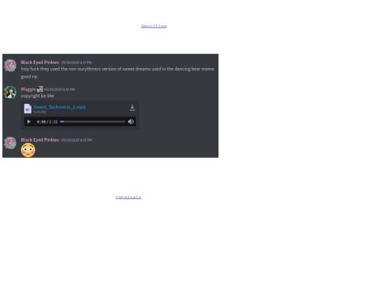Click the 0:00 / 2:22 time display
The image size is (378, 284).
tap(48, 122)
